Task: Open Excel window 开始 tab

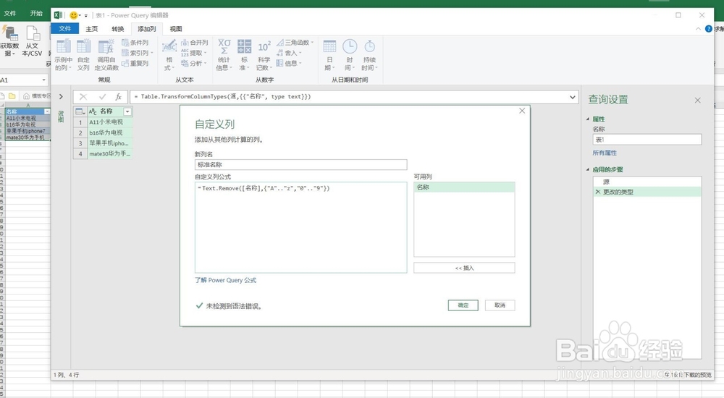Action: (x=36, y=14)
